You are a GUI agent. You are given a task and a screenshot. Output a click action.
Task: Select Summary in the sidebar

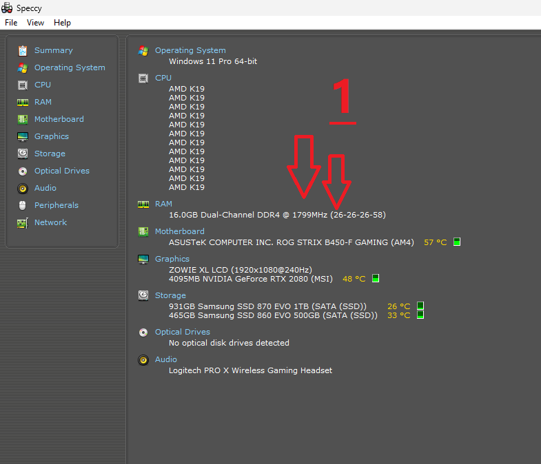coord(54,50)
